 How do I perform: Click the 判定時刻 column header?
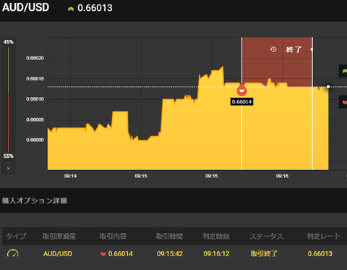pyautogui.click(x=216, y=236)
